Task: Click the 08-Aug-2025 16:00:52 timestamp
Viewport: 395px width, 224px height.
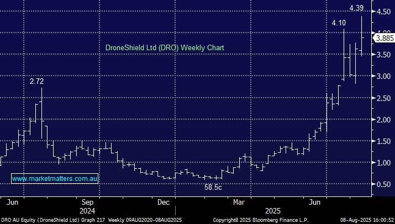Action: point(367,220)
